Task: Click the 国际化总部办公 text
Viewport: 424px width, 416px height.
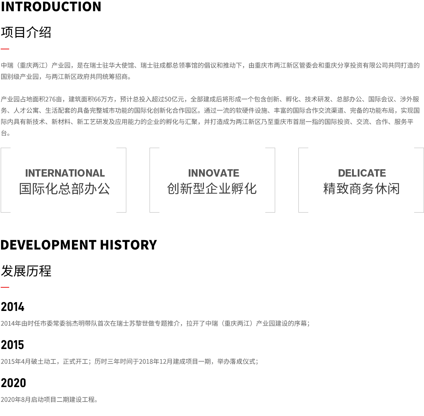Action: (65, 189)
